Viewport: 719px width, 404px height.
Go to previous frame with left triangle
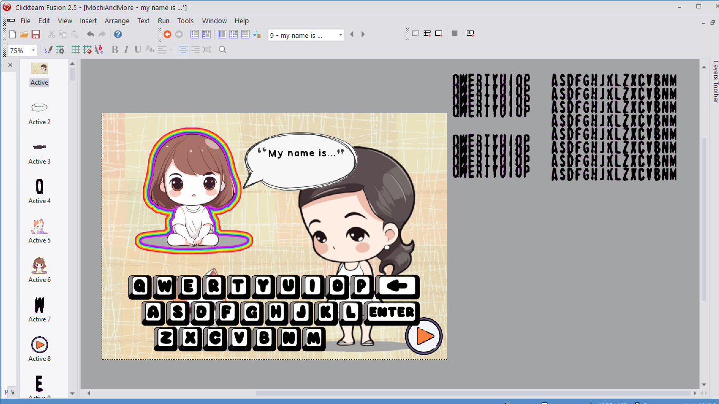coord(352,35)
